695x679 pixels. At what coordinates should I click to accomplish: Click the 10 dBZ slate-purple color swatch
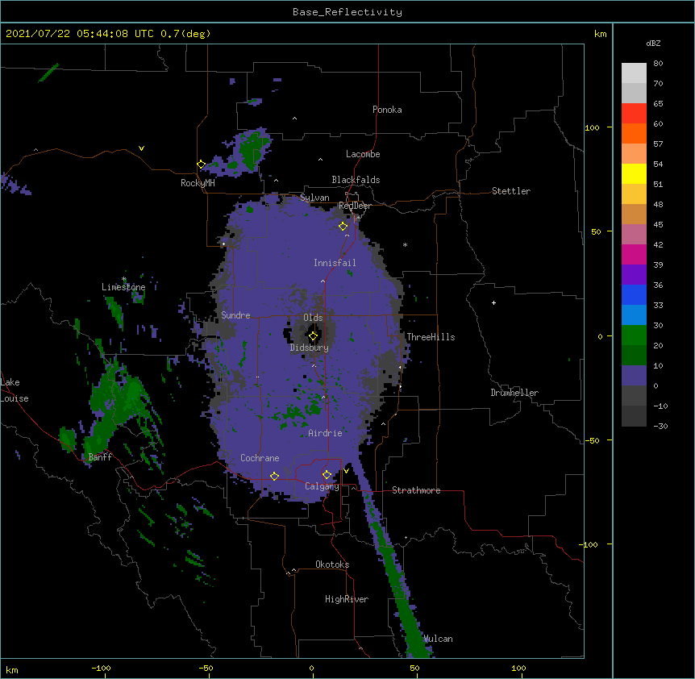634,376
